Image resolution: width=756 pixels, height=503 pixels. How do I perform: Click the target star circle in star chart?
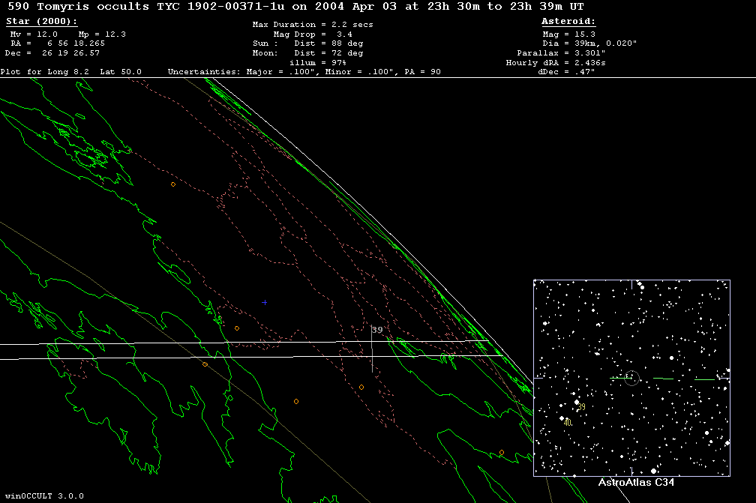[631, 379]
